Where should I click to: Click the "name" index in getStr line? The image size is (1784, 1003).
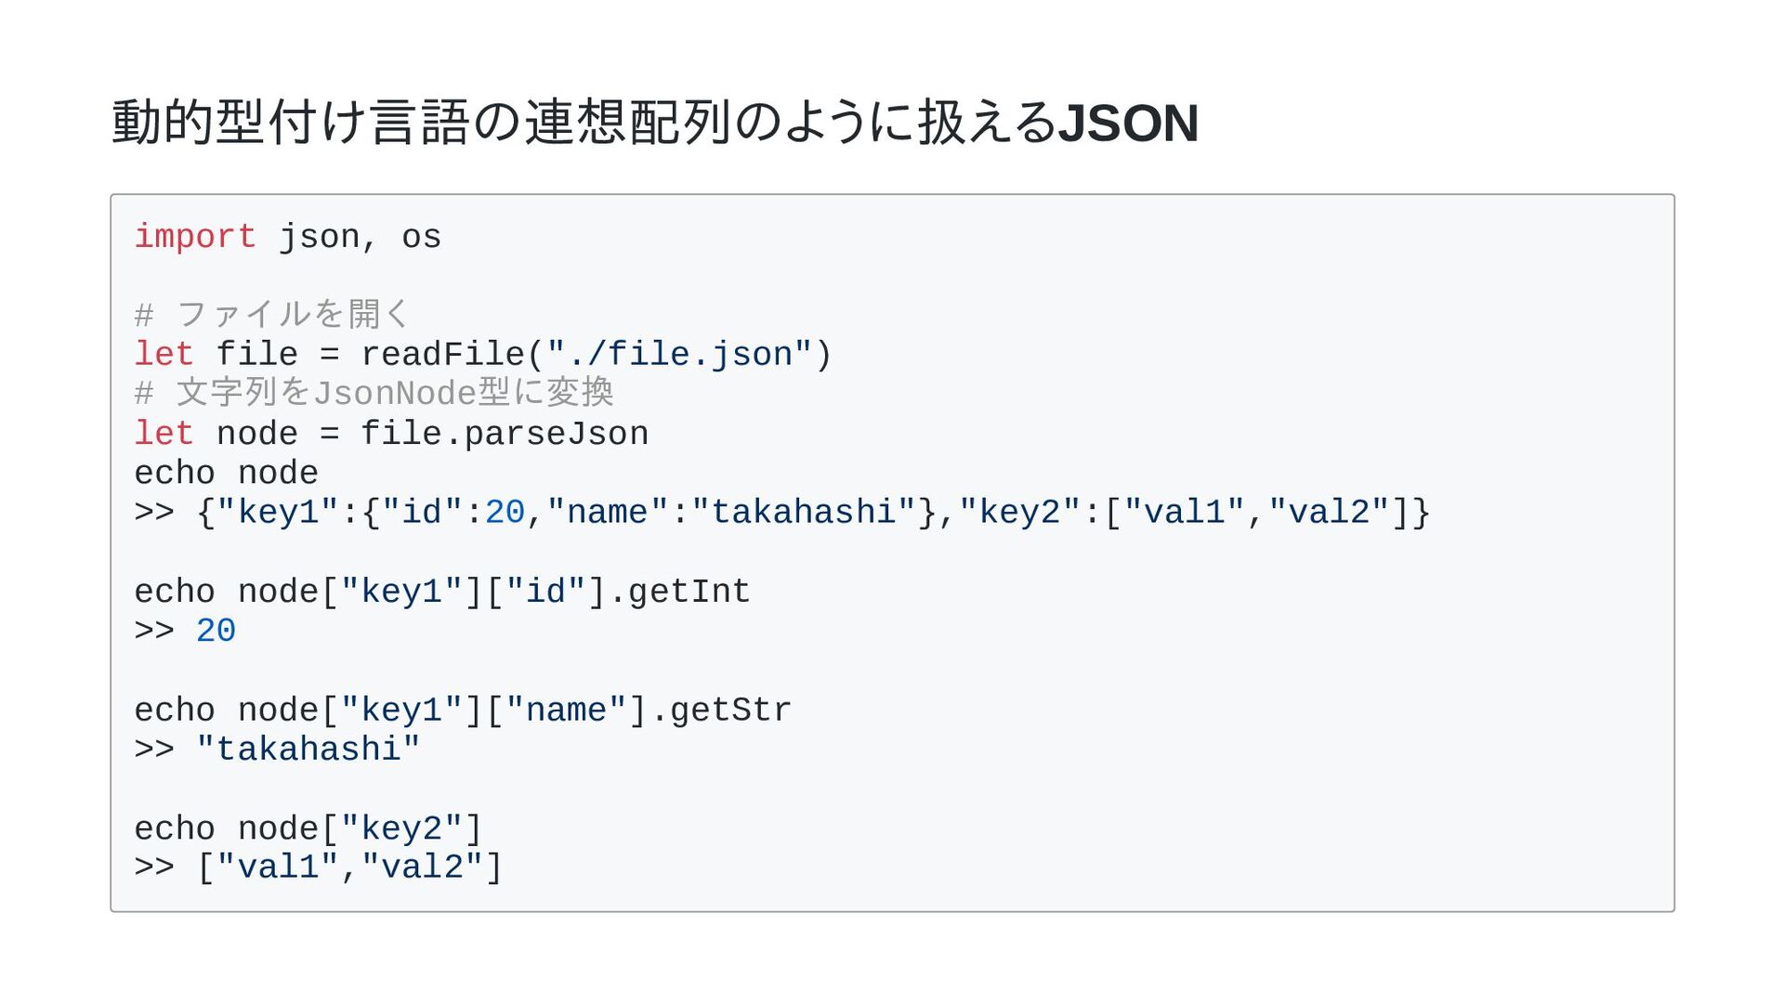566,710
